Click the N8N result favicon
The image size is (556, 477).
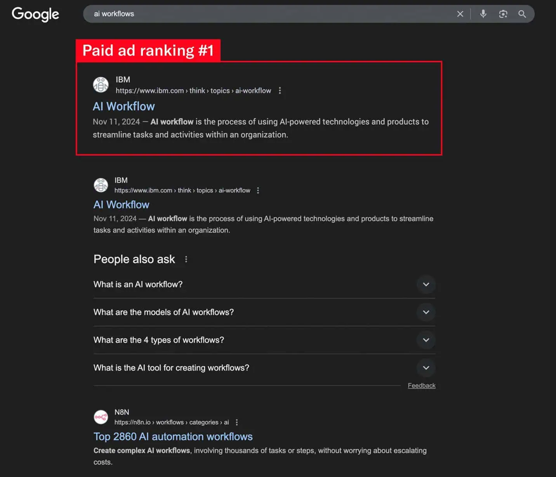click(101, 417)
